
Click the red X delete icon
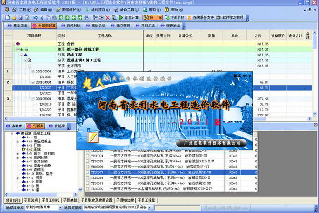108,18
